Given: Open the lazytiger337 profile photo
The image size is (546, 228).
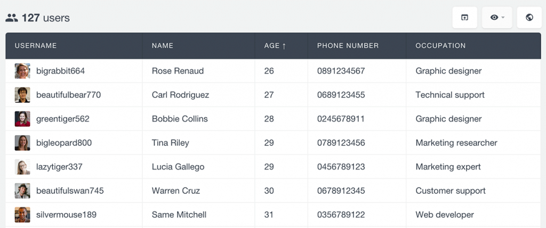Looking at the screenshot, I should click(22, 167).
